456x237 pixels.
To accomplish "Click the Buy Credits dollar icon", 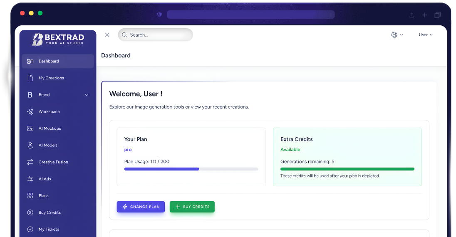I will (x=30, y=212).
